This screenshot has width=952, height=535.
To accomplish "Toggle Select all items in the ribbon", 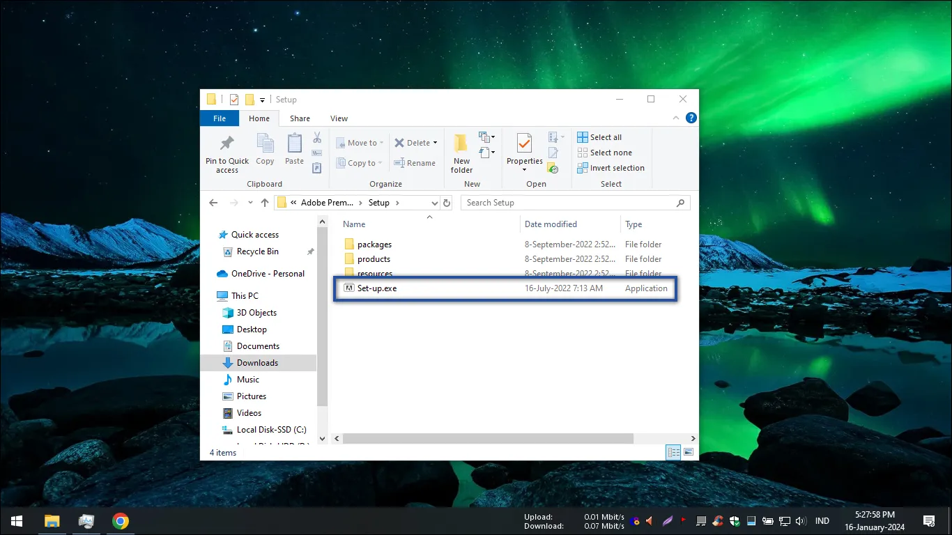I will click(600, 137).
